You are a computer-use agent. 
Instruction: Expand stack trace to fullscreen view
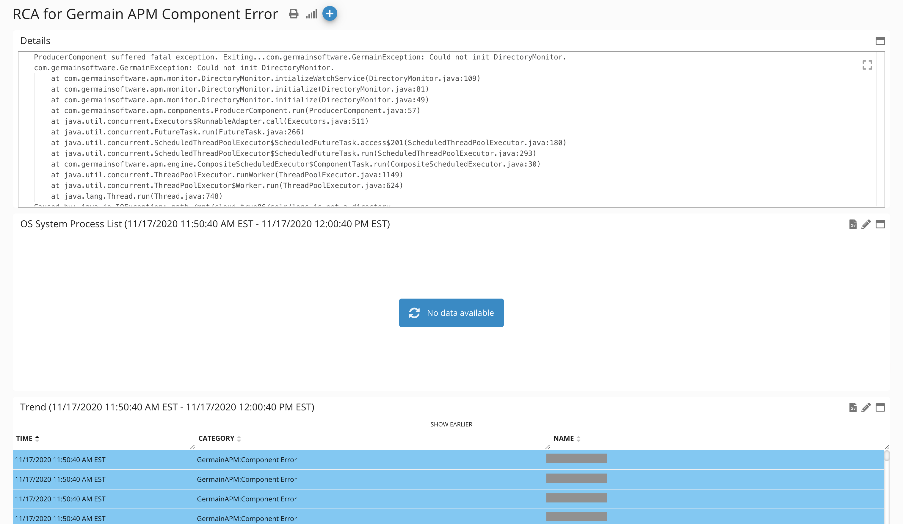867,65
